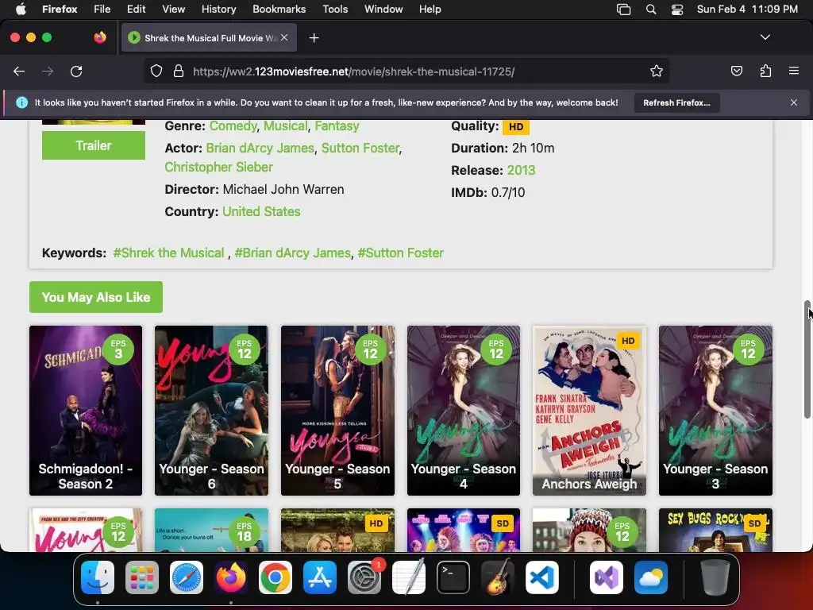Click the page vertical scrollbar thumb
813x610 pixels.
tap(807, 359)
